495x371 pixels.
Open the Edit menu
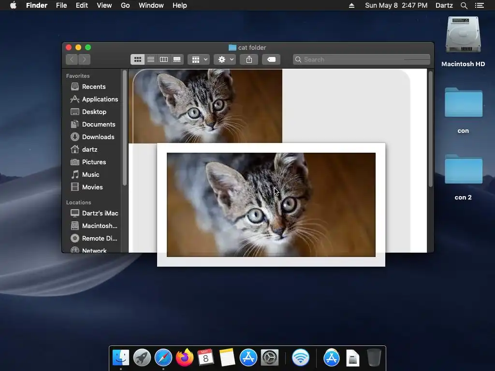point(82,5)
